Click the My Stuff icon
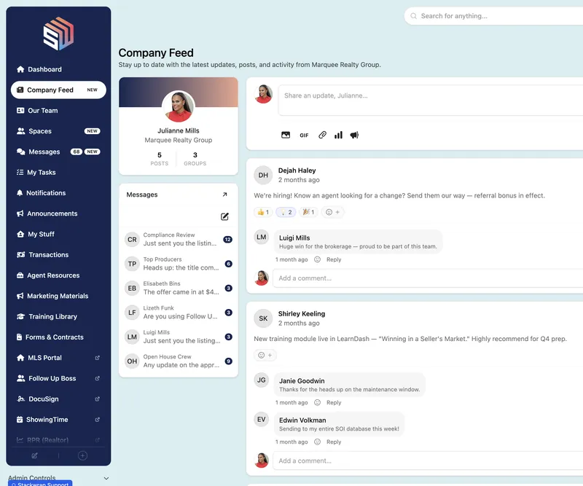The image size is (583, 486). click(20, 235)
